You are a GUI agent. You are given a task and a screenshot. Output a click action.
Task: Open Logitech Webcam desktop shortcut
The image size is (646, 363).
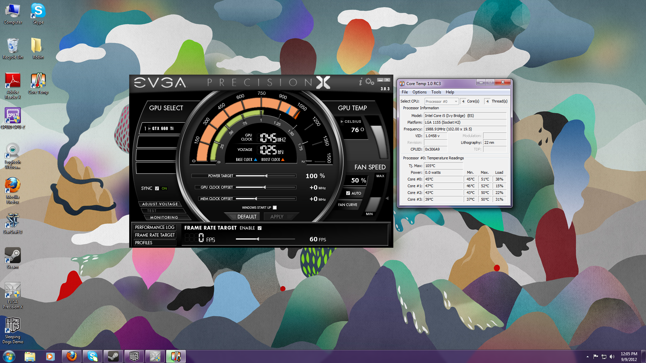13,156
